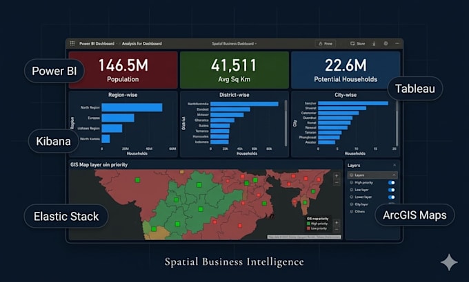
Task: Toggle the High priority layer switch
Action: click(391, 183)
